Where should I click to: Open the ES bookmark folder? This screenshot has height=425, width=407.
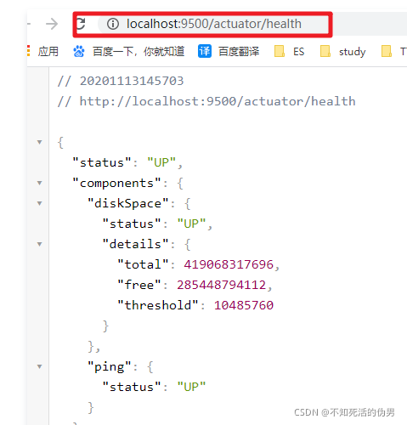pos(290,52)
